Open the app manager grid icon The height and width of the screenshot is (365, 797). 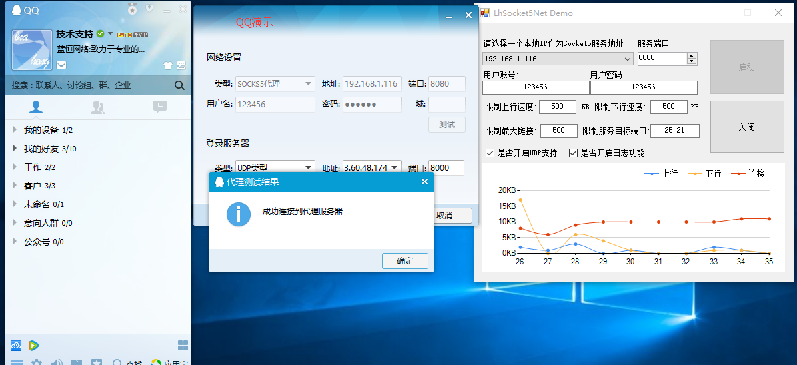pyautogui.click(x=183, y=346)
